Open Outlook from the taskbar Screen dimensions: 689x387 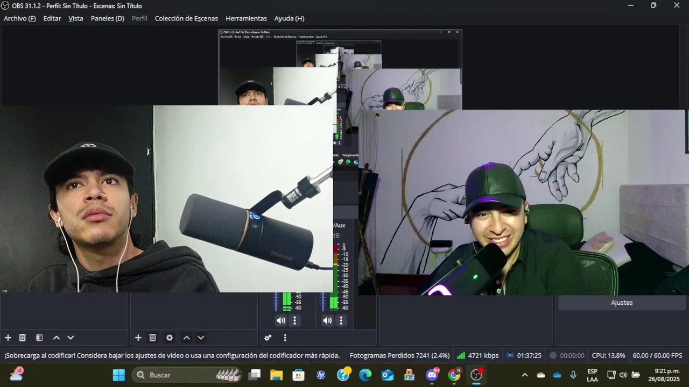click(x=388, y=375)
